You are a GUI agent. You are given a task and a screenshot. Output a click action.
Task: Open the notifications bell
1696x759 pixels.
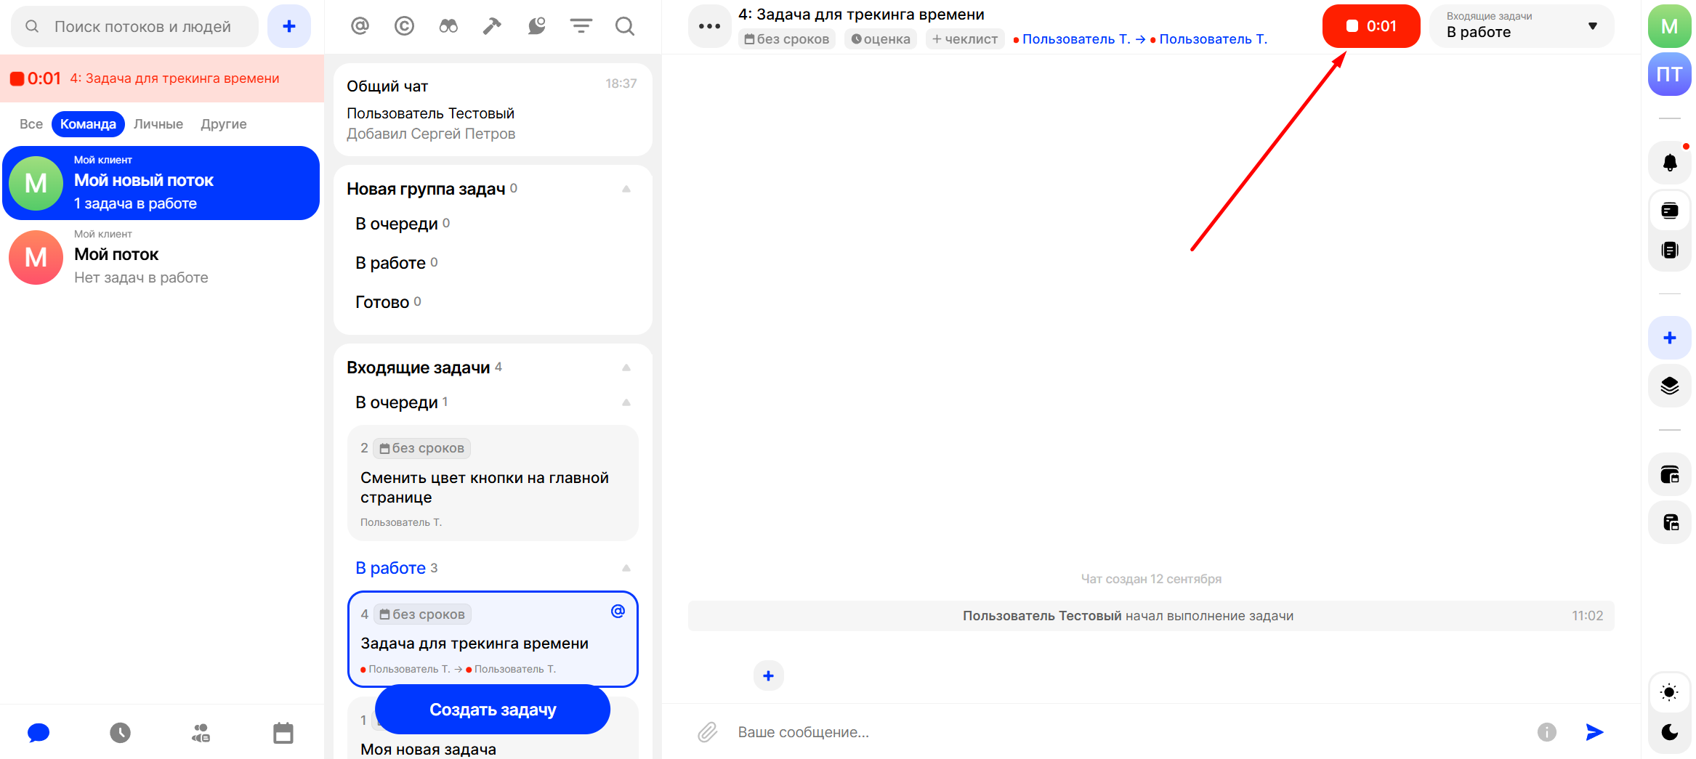click(x=1669, y=163)
